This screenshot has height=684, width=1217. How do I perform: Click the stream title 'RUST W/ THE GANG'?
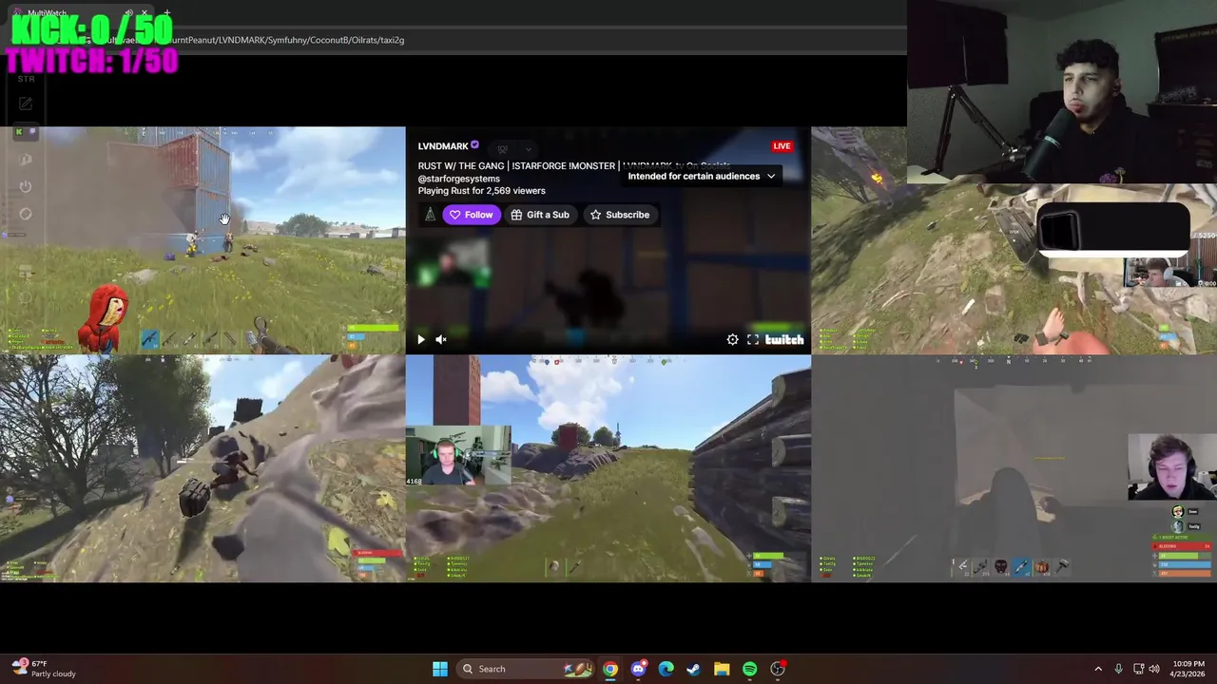coord(462,166)
